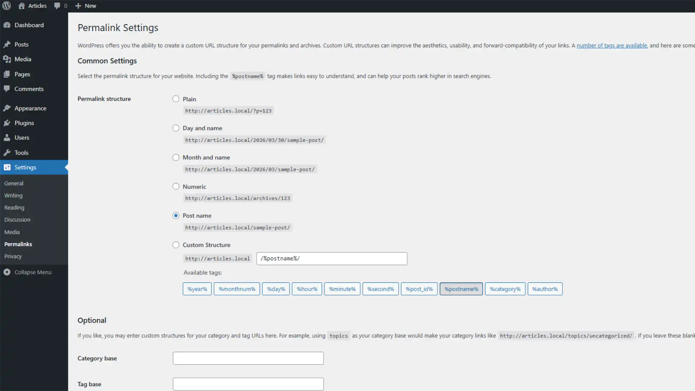The height and width of the screenshot is (391, 695).
Task: Open Reading settings submenu
Action: pos(14,208)
